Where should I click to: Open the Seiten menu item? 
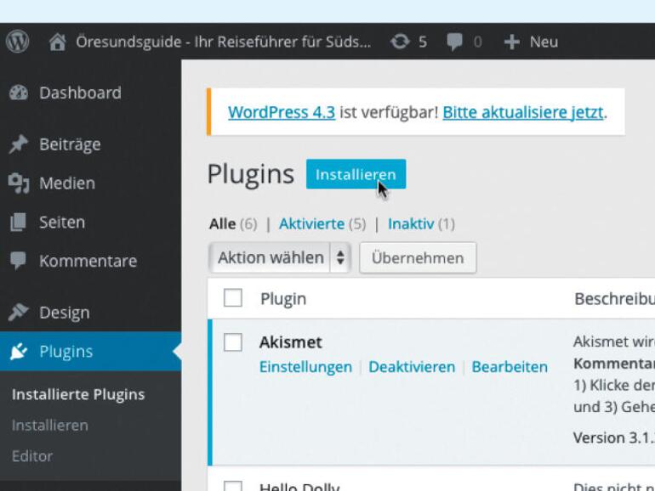61,222
